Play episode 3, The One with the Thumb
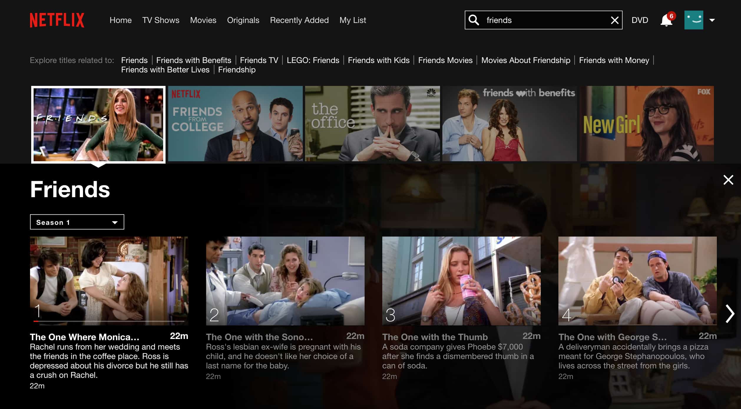The height and width of the screenshot is (409, 741). click(x=461, y=282)
